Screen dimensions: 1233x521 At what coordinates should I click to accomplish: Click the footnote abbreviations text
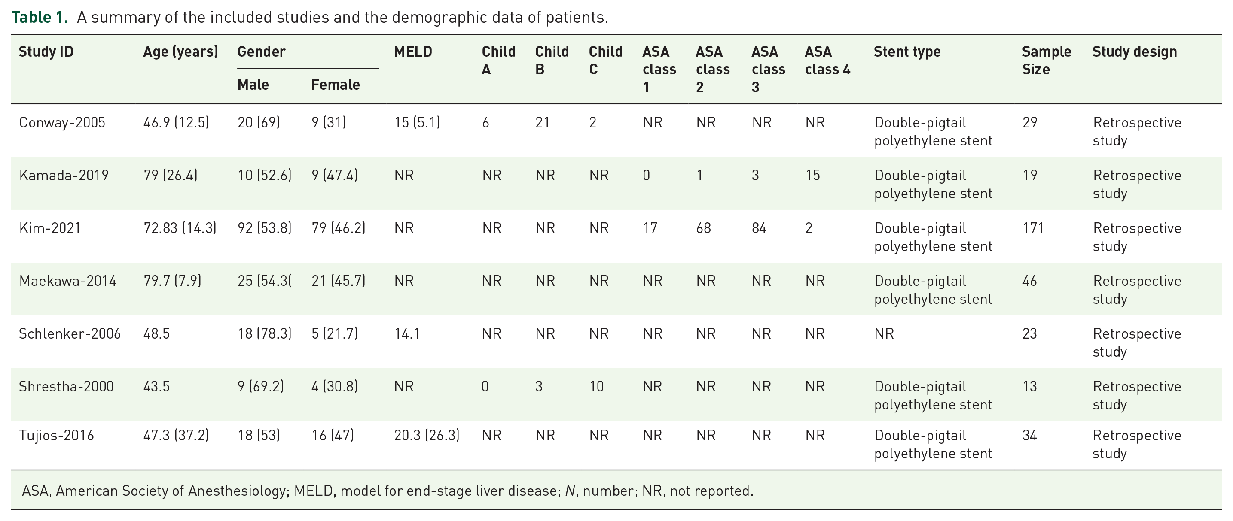click(388, 491)
